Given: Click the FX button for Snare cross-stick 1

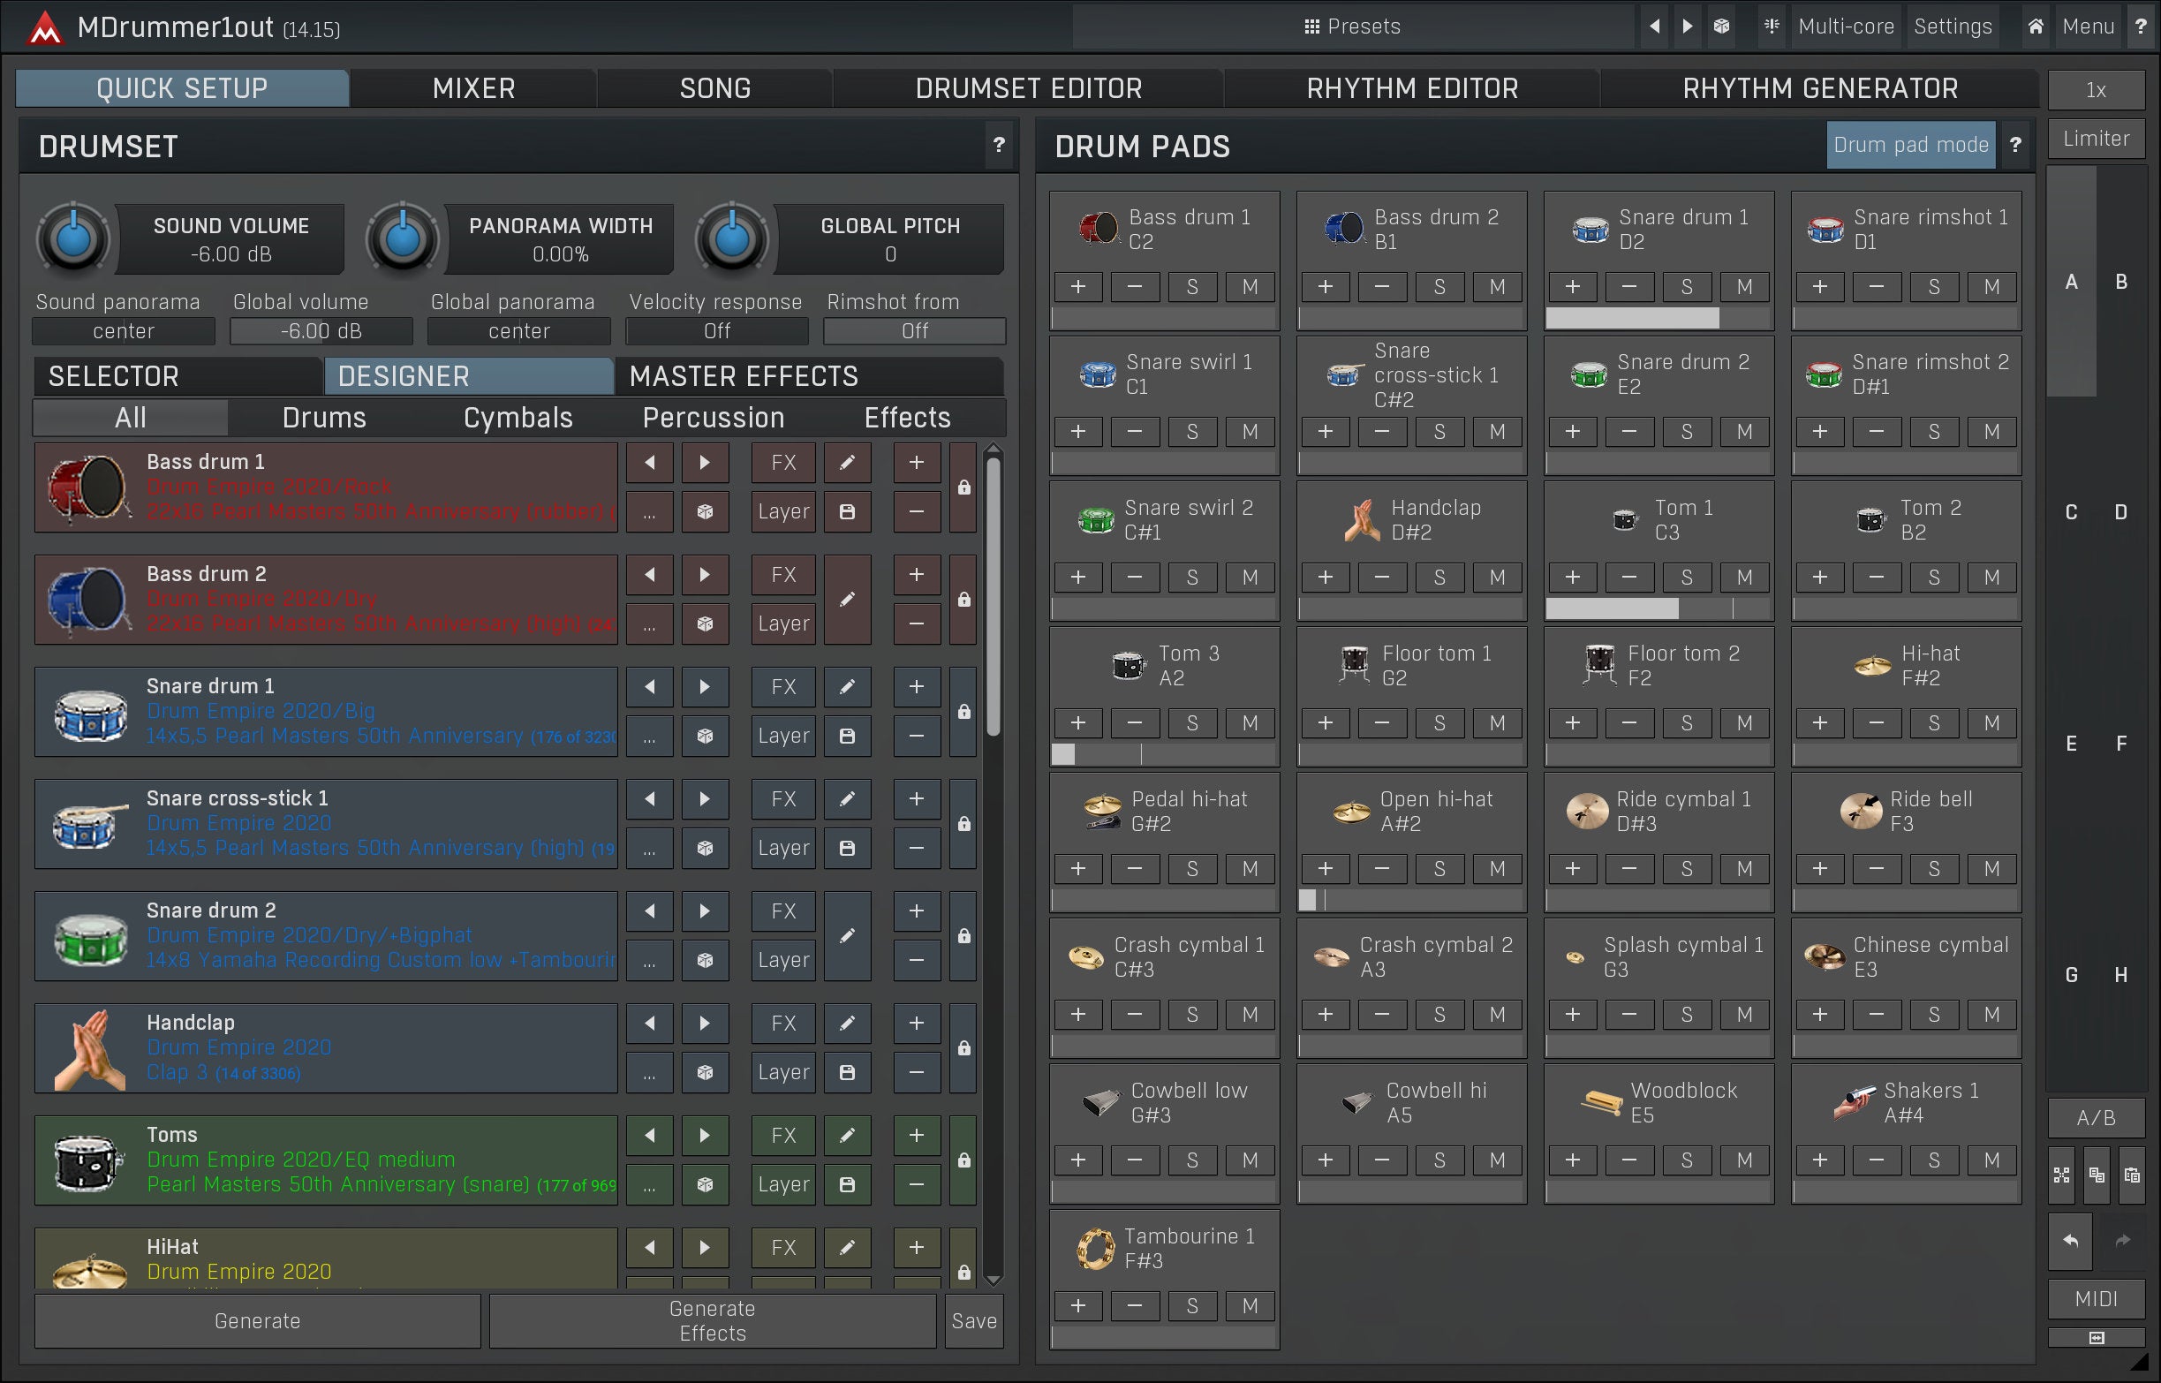Looking at the screenshot, I should [782, 799].
